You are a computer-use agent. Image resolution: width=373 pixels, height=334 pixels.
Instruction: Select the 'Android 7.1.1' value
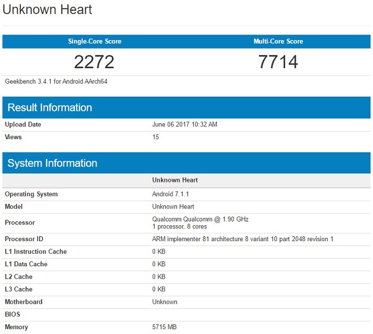pyautogui.click(x=171, y=194)
